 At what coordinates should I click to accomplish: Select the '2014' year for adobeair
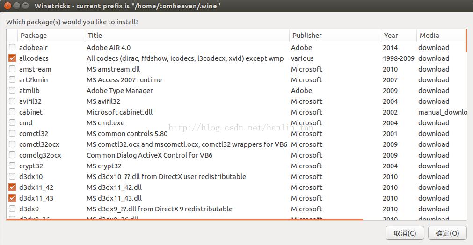pos(390,48)
